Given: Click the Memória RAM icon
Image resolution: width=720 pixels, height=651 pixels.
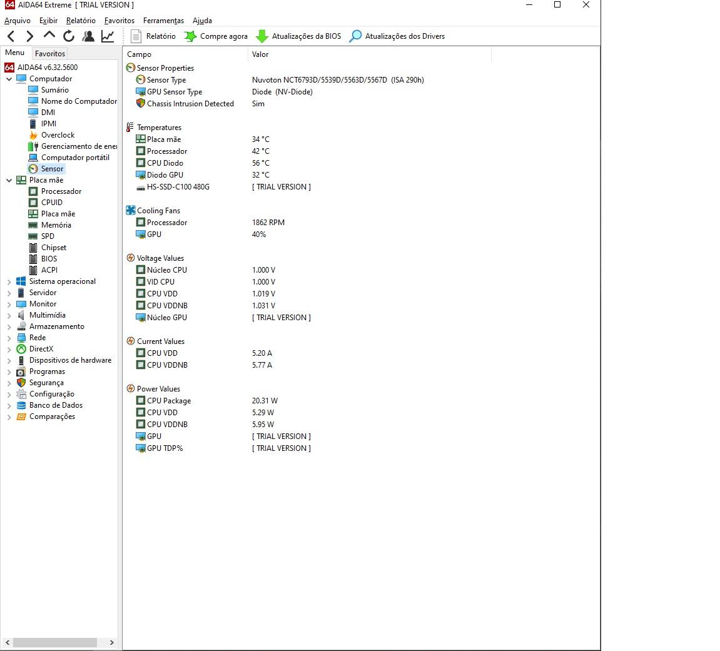Looking at the screenshot, I should [33, 225].
